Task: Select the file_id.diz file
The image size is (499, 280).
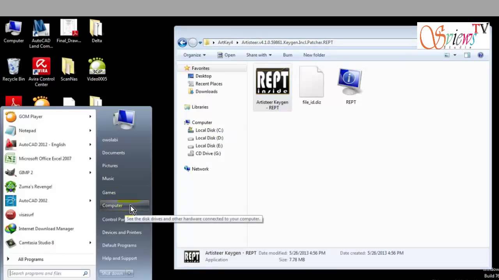Action: [x=311, y=86]
